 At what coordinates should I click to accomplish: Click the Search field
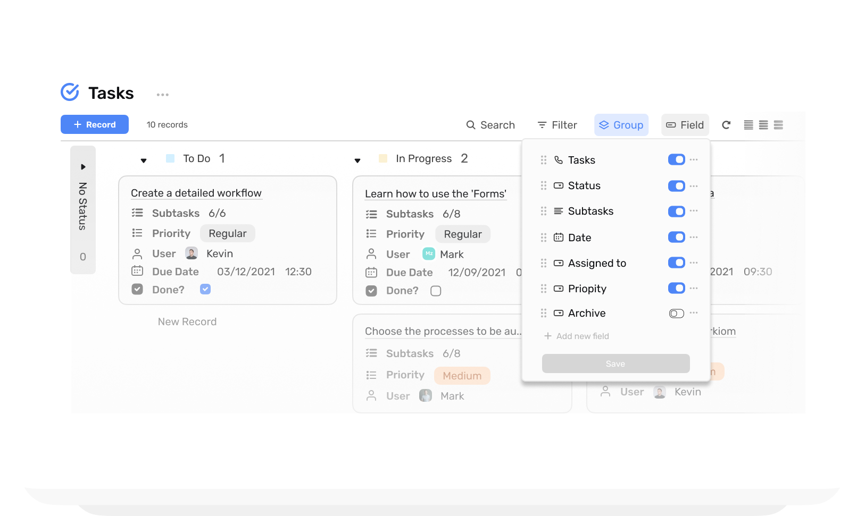490,125
